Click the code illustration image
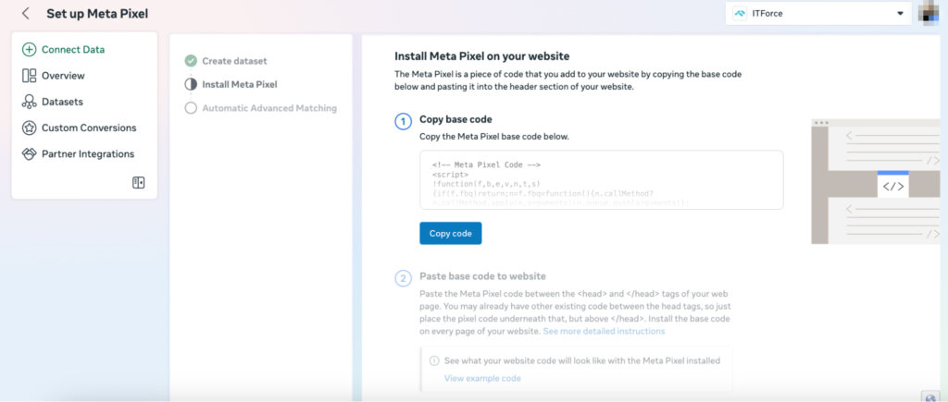Viewport: 948px width, 402px height. pyautogui.click(x=875, y=181)
